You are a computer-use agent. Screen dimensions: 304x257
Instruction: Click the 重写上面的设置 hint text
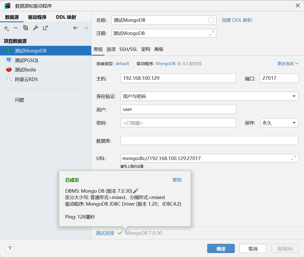[132, 166]
